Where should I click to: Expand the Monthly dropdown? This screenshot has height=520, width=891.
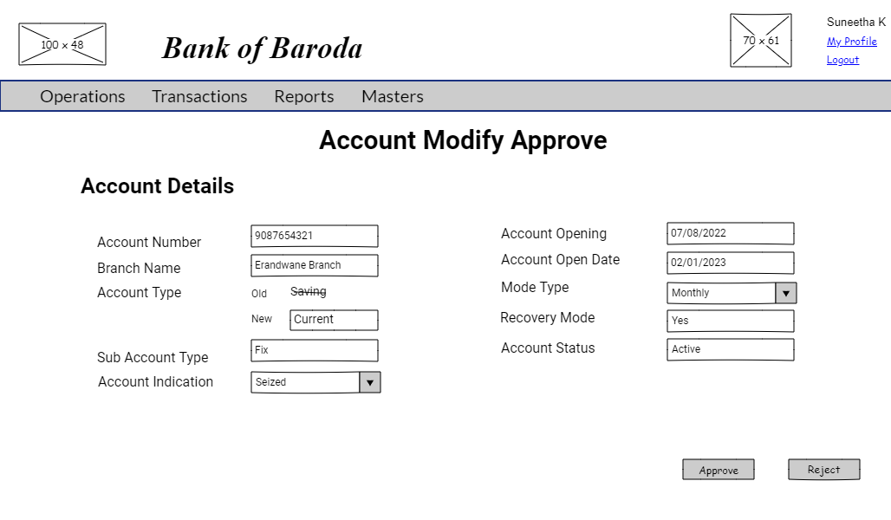(x=785, y=293)
